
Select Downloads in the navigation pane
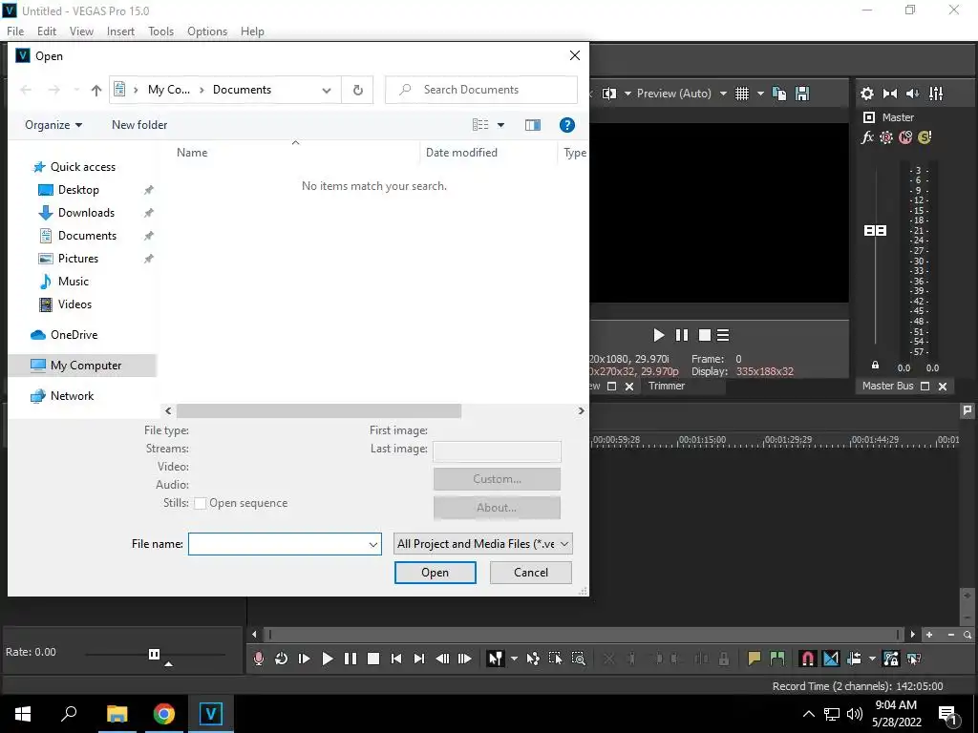click(86, 213)
